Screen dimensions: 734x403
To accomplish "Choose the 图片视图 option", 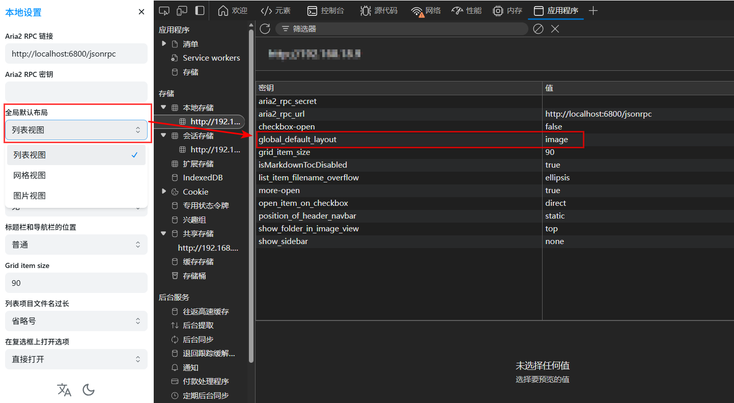I will (x=76, y=196).
